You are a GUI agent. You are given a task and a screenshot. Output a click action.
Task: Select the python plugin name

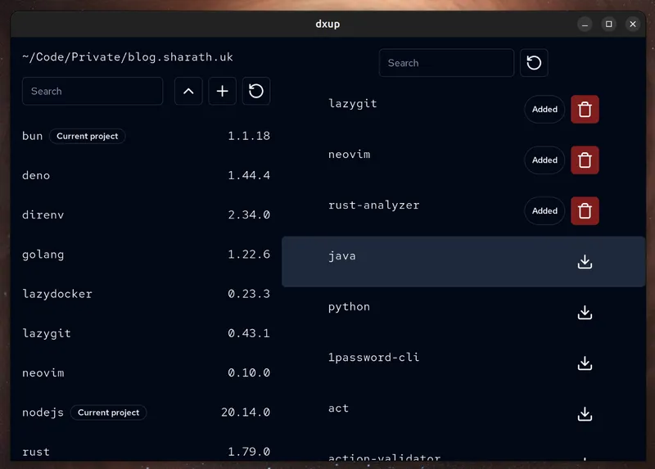click(x=350, y=307)
